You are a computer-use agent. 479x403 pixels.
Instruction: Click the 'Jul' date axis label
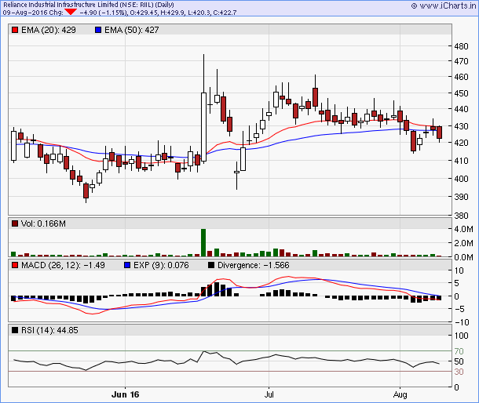(x=269, y=394)
